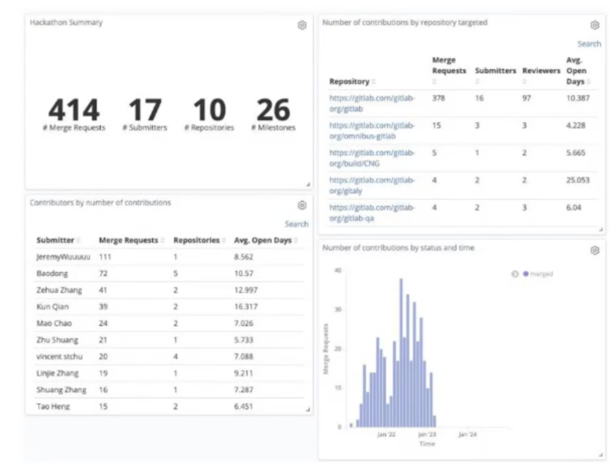Open Hackathon Summary panel gear settings
Image resolution: width=611 pixels, height=464 pixels.
click(302, 25)
